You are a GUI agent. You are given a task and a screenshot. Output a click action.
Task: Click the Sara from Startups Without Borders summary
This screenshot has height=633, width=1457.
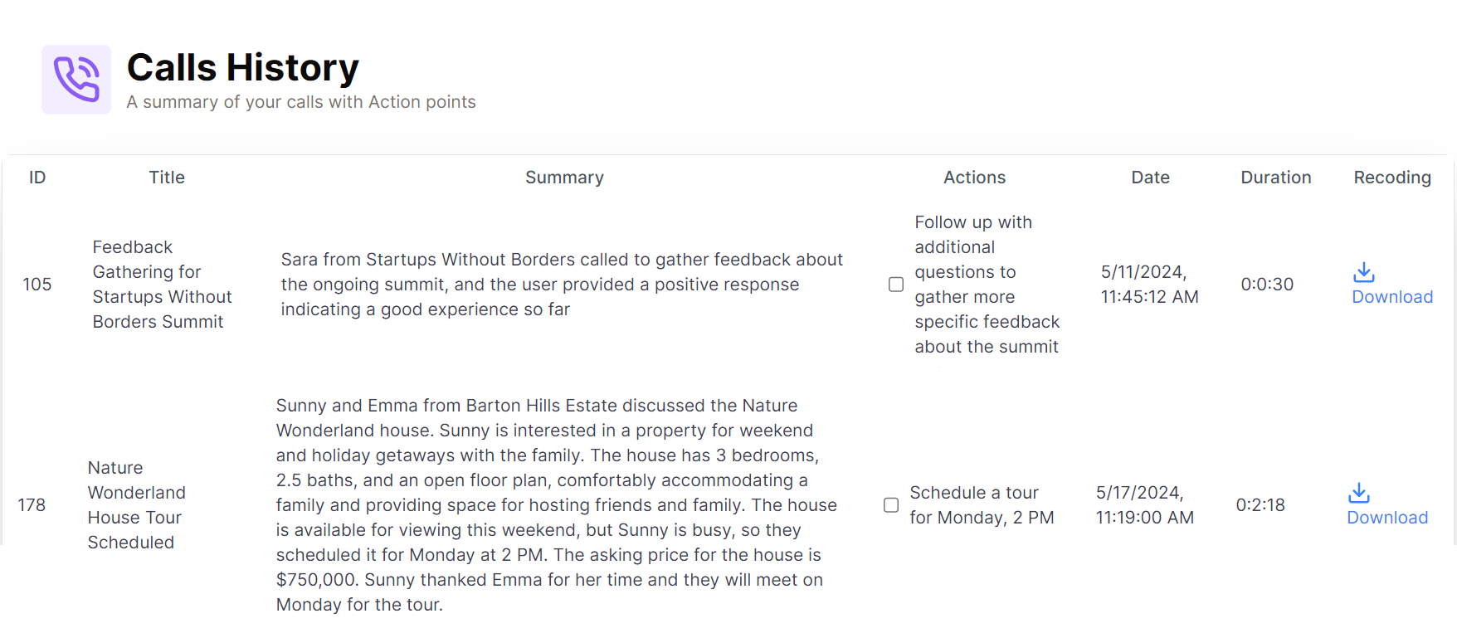click(562, 285)
